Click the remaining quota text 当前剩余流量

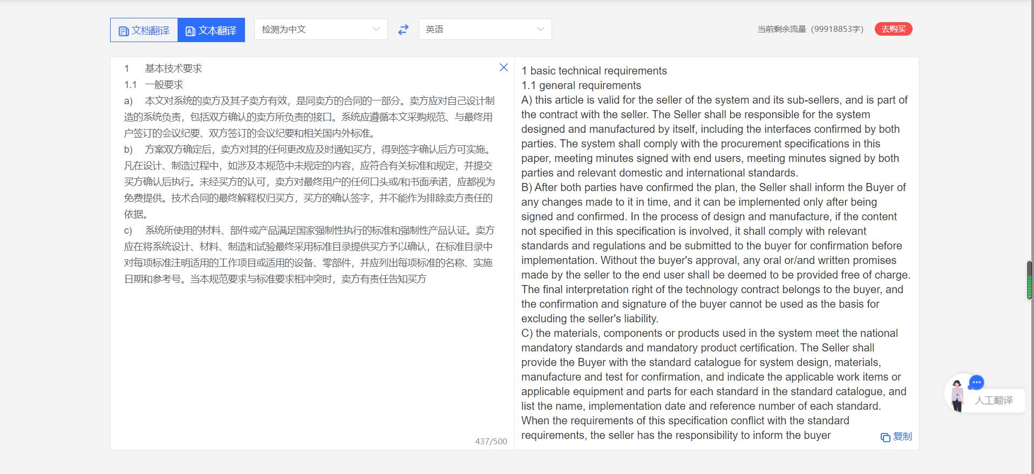(x=811, y=29)
